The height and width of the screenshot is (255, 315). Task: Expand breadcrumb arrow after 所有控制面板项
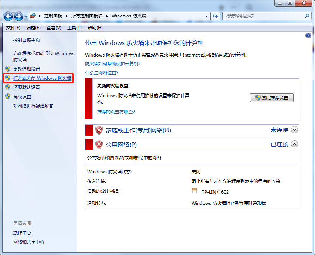tap(107, 16)
